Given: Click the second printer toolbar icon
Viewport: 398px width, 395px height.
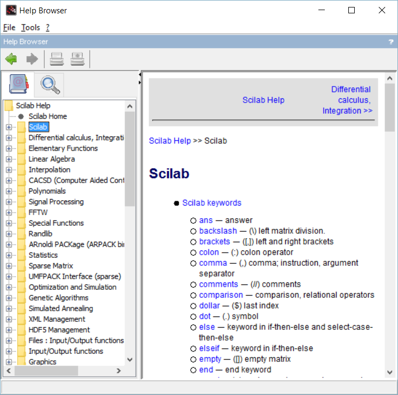Looking at the screenshot, I should point(77,59).
